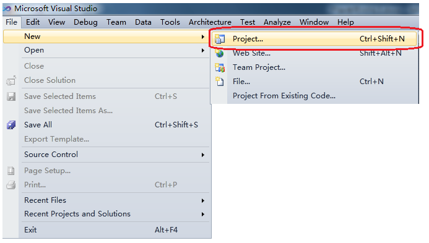Image resolution: width=429 pixels, height=243 pixels.
Task: Click the Web Site globe icon
Action: pos(219,53)
